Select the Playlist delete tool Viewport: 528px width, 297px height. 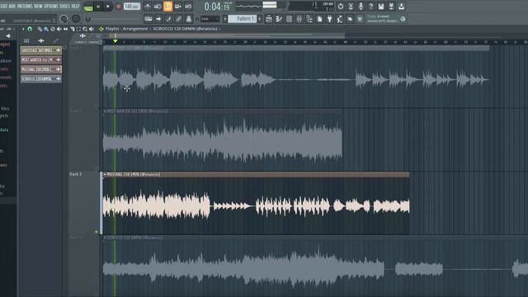pyautogui.click(x=53, y=30)
